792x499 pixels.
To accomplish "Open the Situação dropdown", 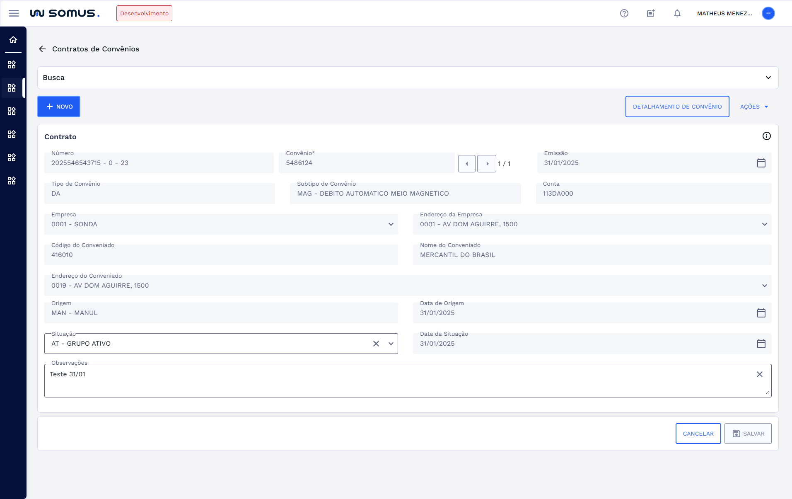I will [x=391, y=344].
